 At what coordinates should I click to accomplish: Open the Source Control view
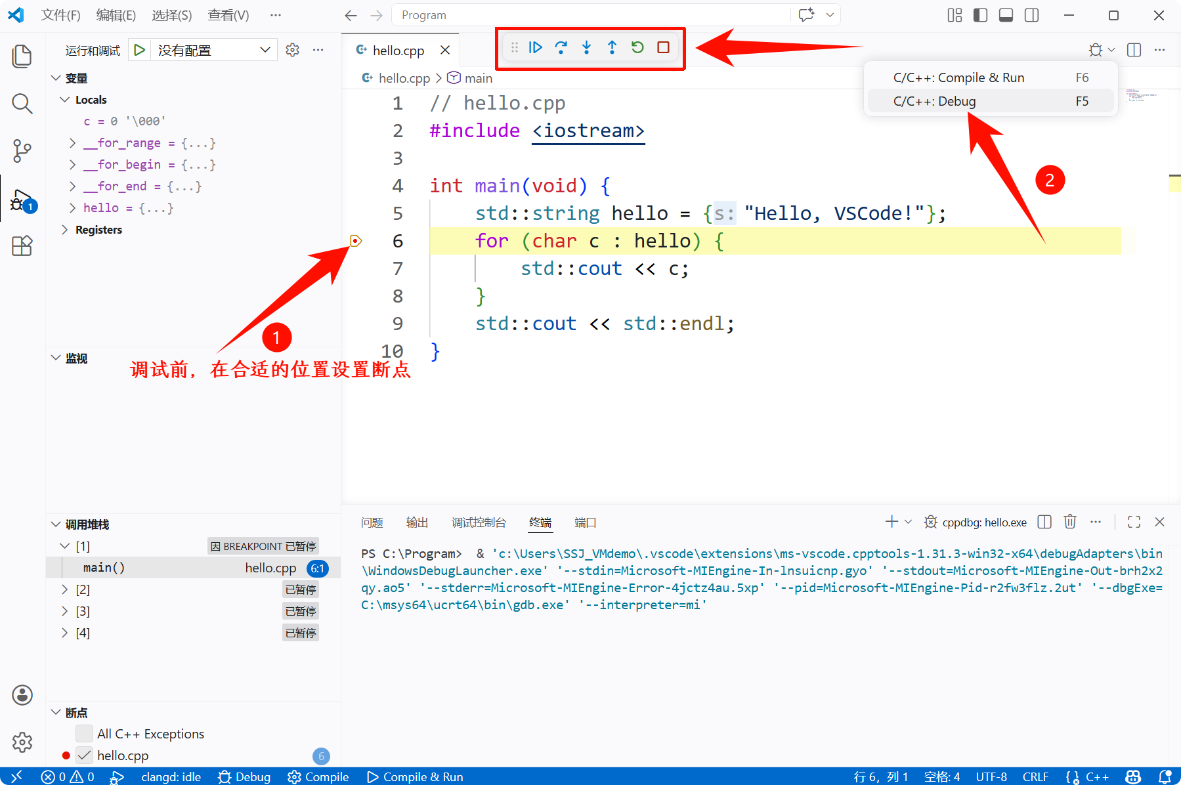click(x=22, y=151)
